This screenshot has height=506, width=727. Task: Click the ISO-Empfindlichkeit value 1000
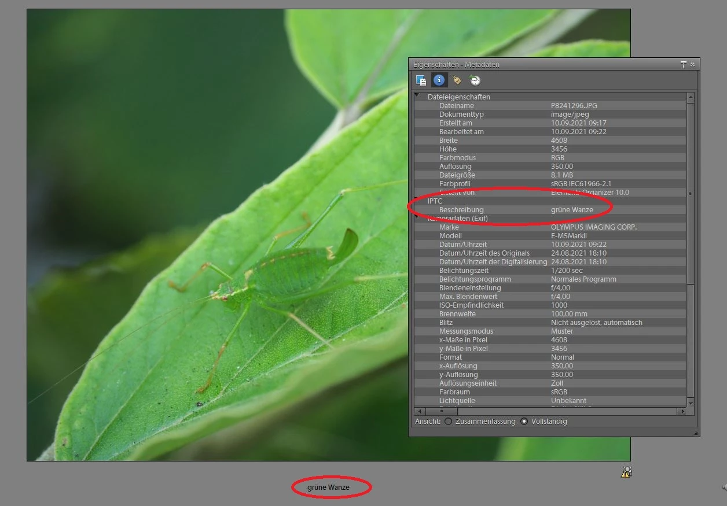tap(559, 305)
